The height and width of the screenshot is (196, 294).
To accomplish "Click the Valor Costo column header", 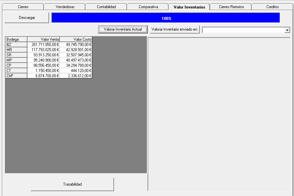I will [x=76, y=39].
